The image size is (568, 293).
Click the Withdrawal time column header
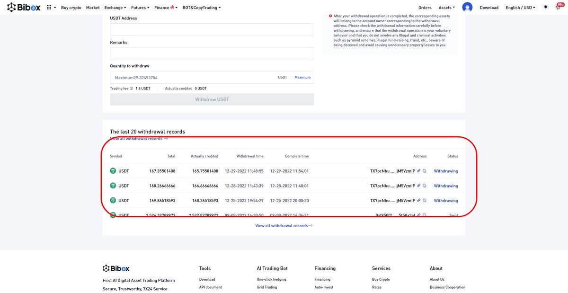(250, 156)
